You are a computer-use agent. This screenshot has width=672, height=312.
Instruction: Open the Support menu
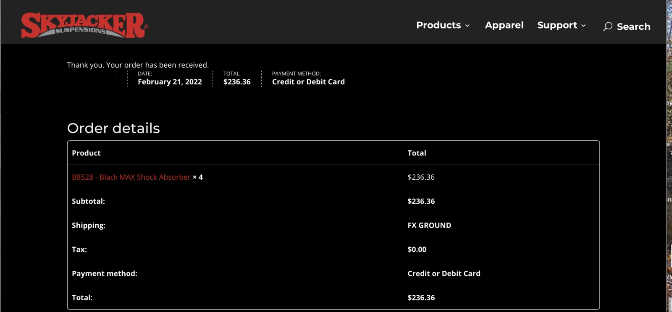(x=557, y=25)
